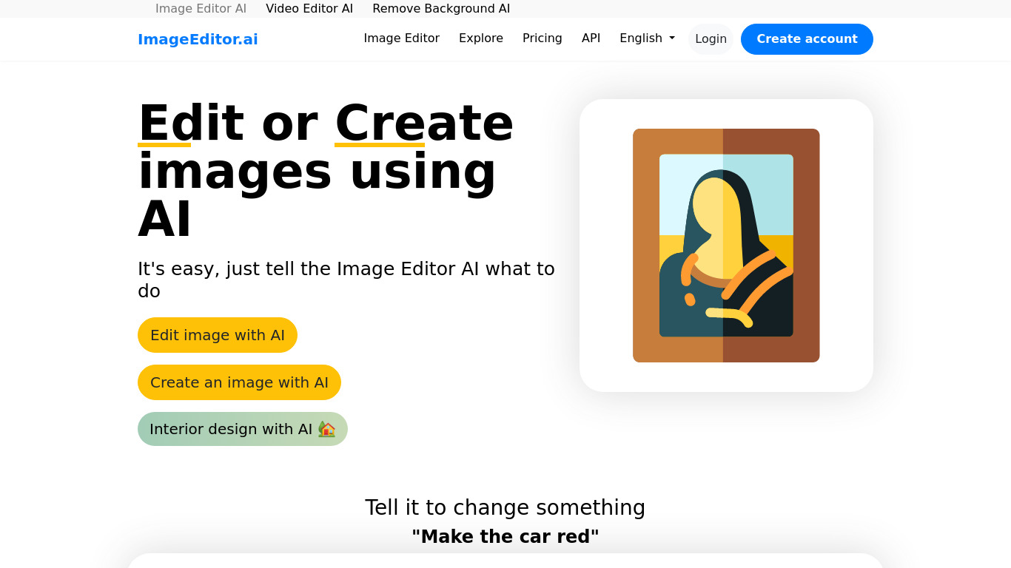The width and height of the screenshot is (1011, 568).
Task: Switch to Video Editor AI tab
Action: [309, 9]
